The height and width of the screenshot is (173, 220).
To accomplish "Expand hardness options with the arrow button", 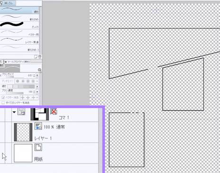I will point(37,86).
